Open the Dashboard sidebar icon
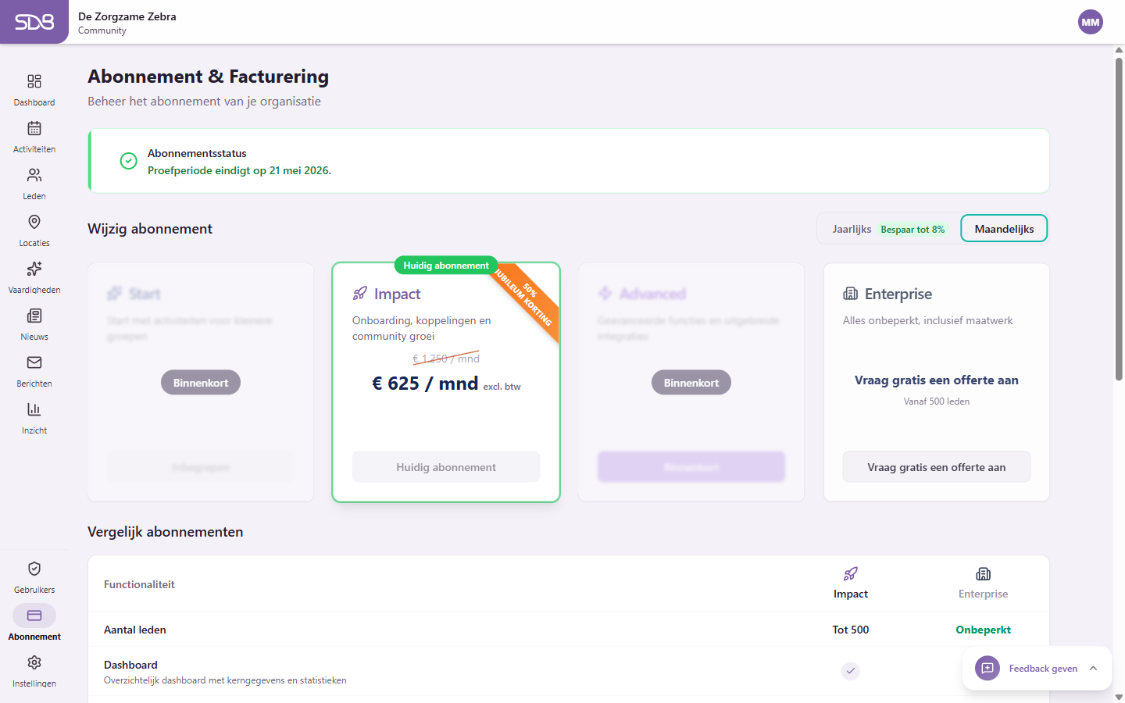1125x703 pixels. pos(34,82)
